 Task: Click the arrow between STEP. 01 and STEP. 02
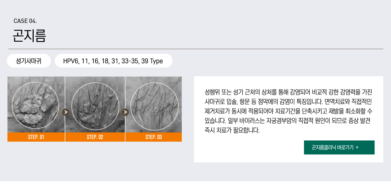[65, 112]
